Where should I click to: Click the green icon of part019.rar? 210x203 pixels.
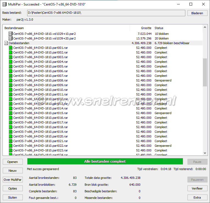(x=10, y=132)
